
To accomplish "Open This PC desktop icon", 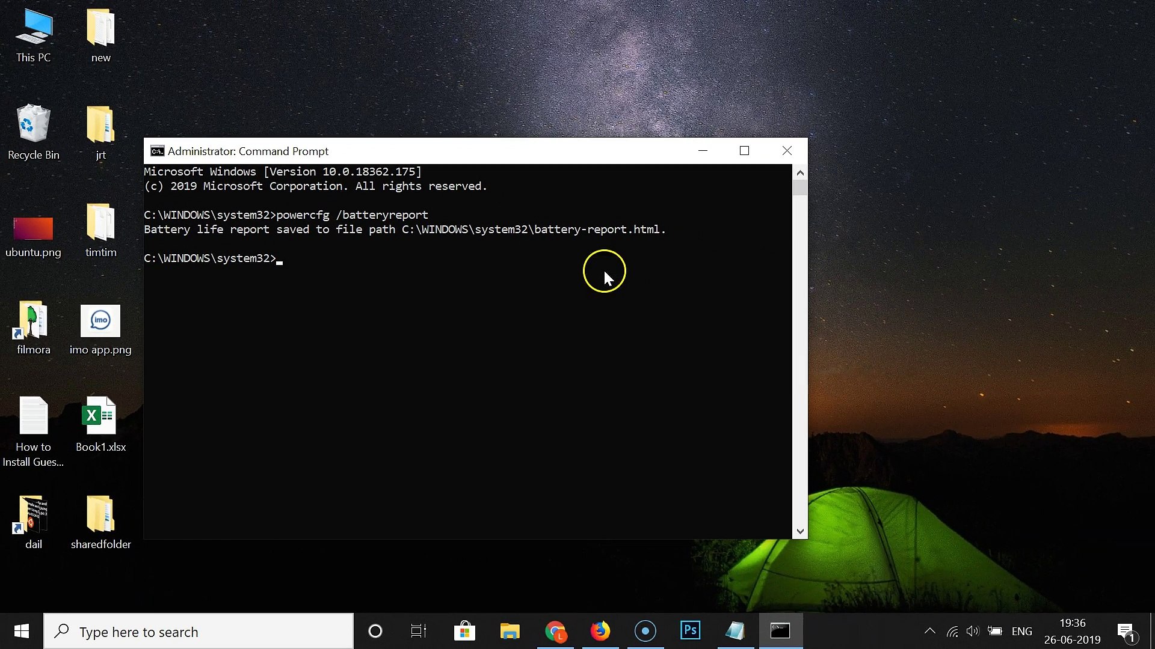I will click(34, 36).
